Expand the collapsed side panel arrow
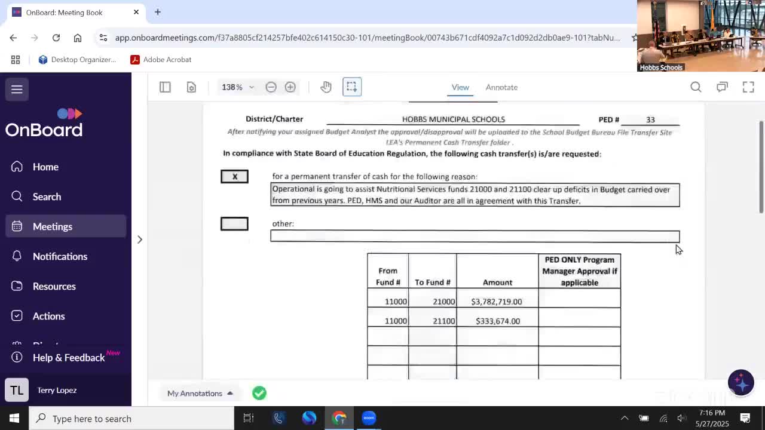This screenshot has width=765, height=430. 140,239
